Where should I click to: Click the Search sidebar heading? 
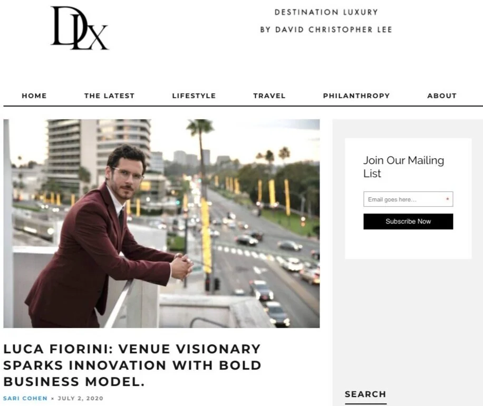(365, 394)
